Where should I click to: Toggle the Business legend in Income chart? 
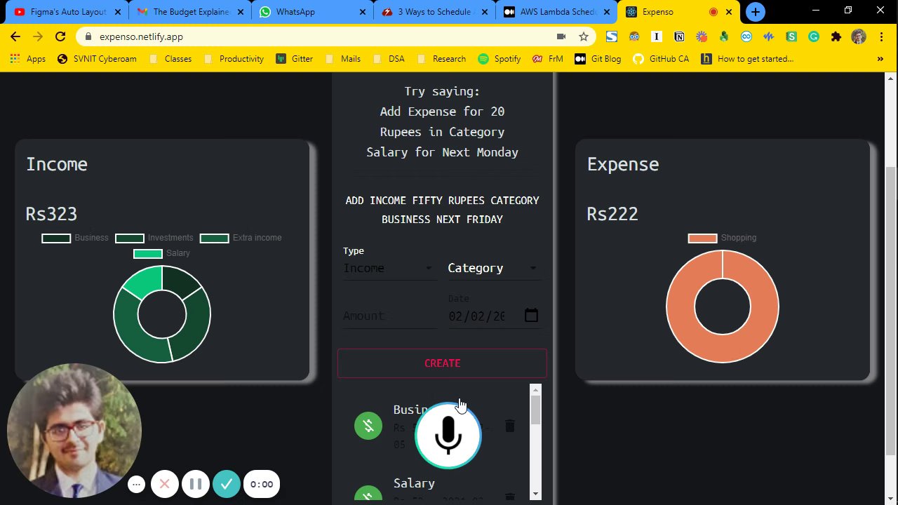coord(75,238)
